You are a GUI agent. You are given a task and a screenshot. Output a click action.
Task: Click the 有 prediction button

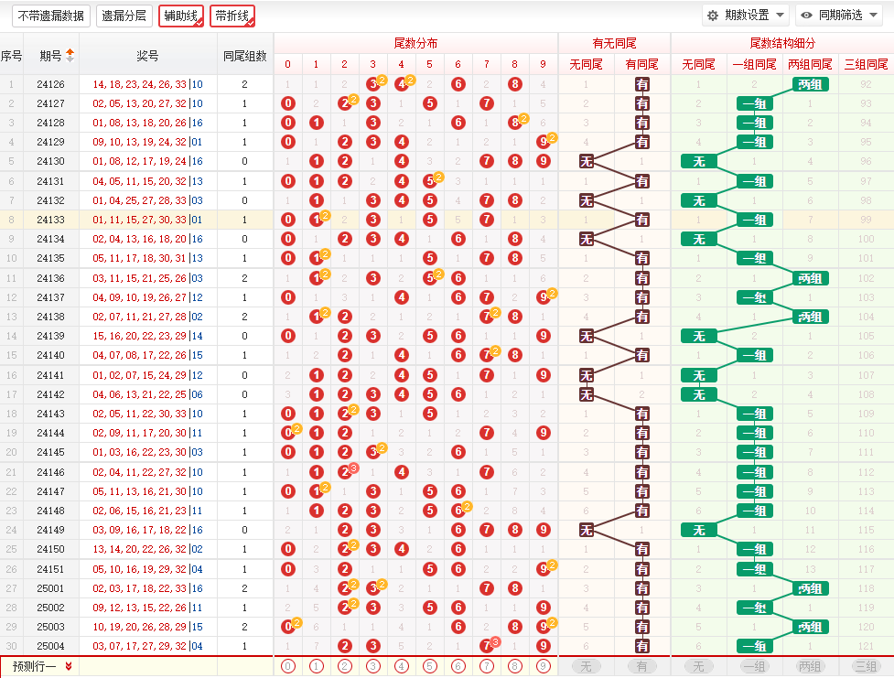(642, 666)
